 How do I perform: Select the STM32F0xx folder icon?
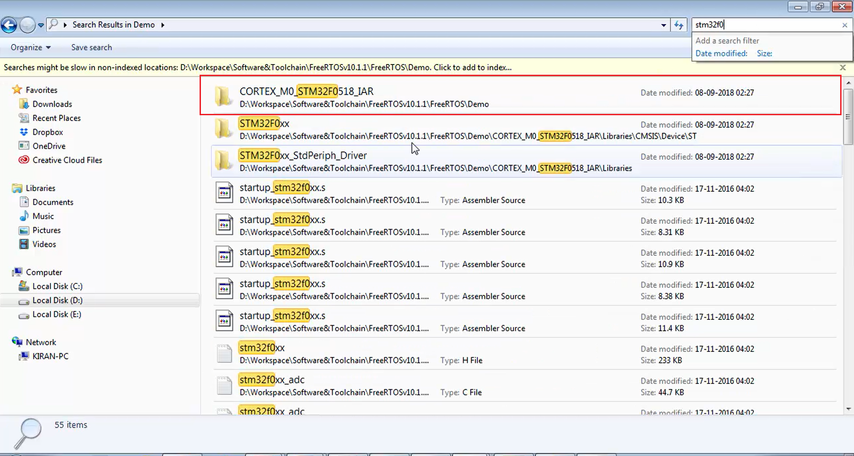[x=223, y=128]
